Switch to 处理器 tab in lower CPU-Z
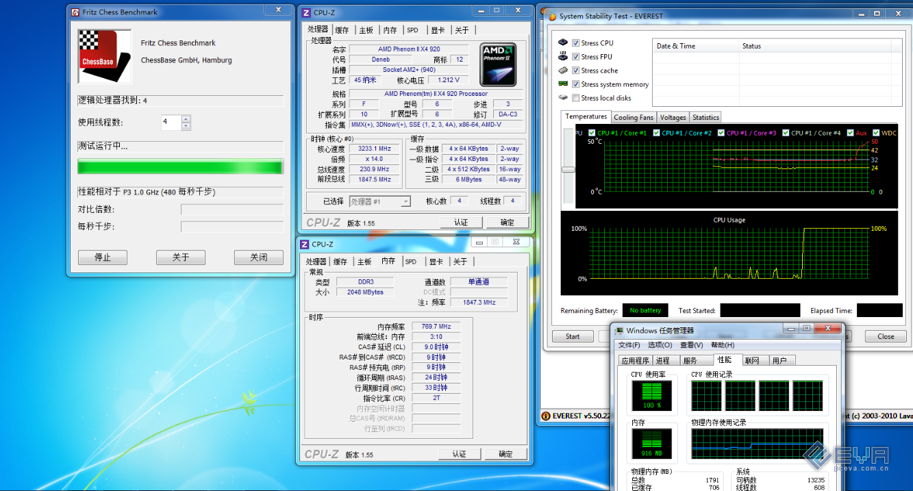 (x=316, y=262)
